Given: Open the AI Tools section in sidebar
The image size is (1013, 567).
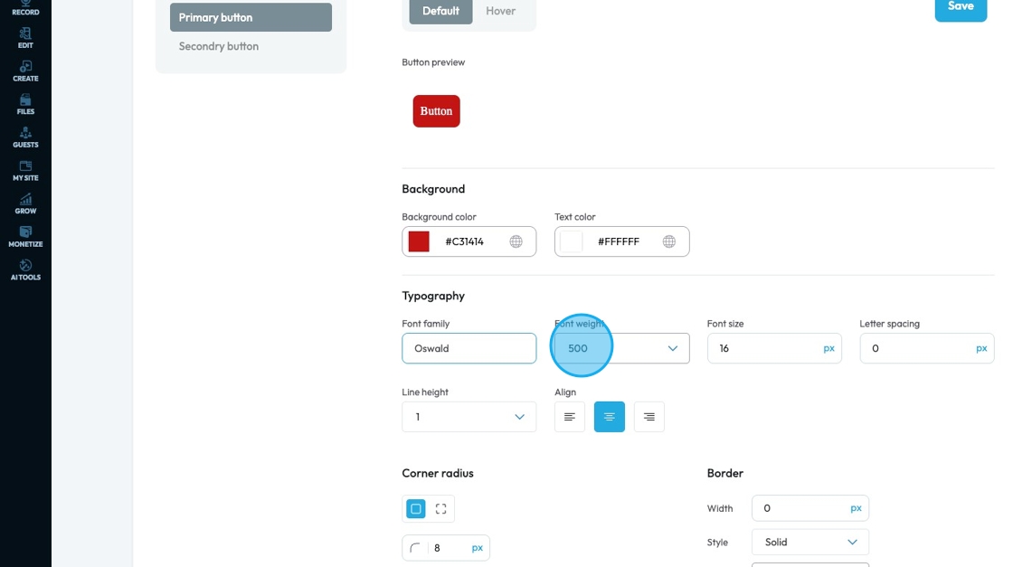Looking at the screenshot, I should tap(25, 270).
